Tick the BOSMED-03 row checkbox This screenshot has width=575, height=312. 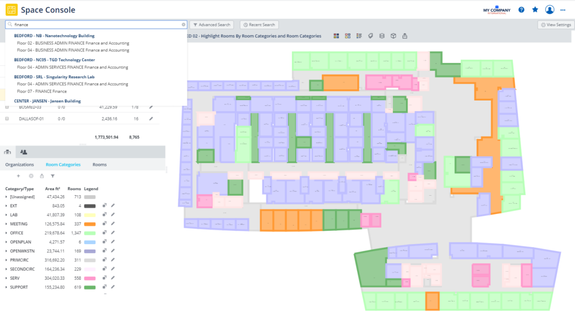[x=7, y=107]
